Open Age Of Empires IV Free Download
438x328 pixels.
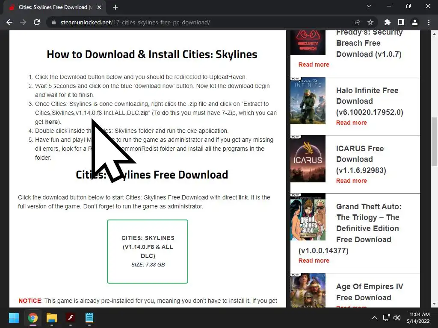370,292
